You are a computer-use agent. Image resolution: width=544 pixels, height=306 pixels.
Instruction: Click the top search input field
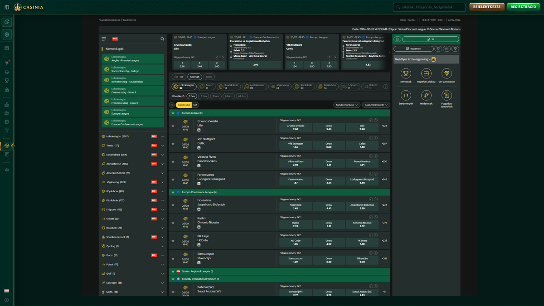(429, 7)
